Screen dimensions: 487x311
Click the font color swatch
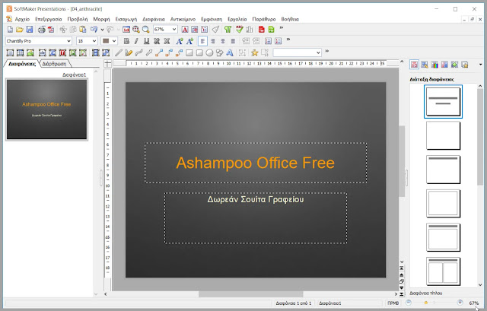coord(106,41)
